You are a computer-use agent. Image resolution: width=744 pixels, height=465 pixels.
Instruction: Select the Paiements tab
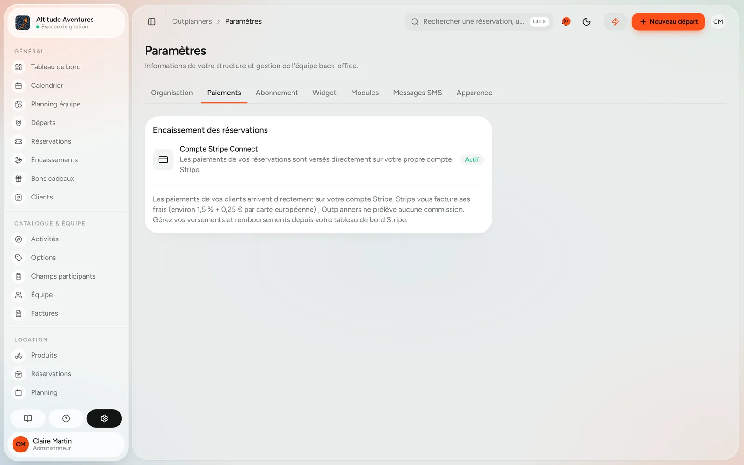pos(224,93)
